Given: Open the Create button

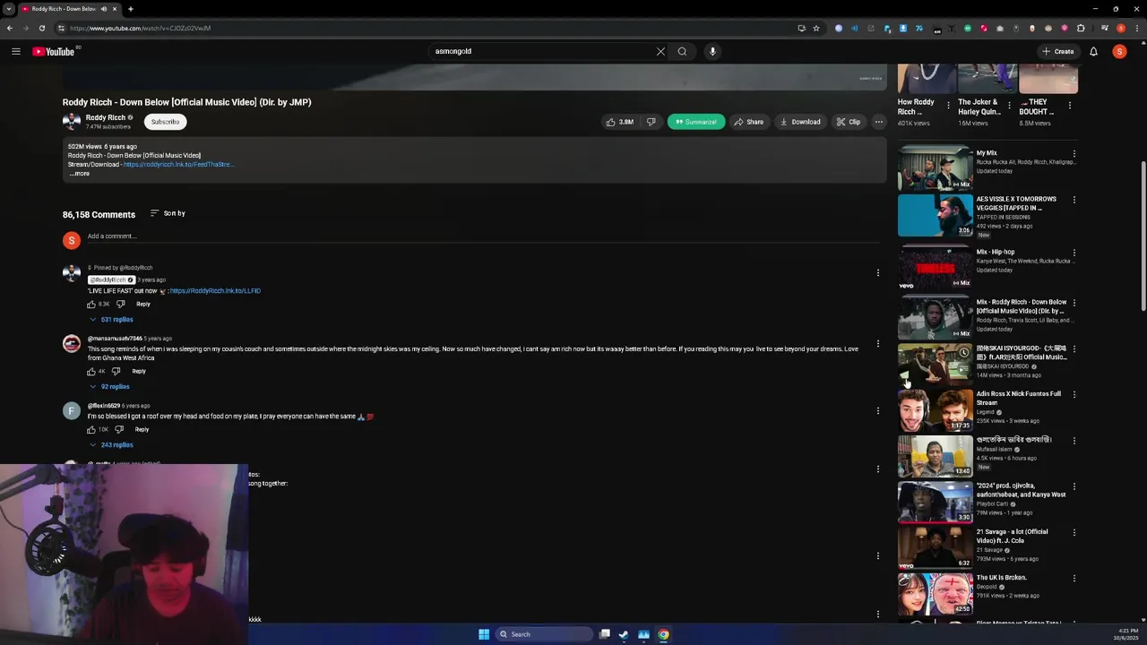Looking at the screenshot, I should pyautogui.click(x=1058, y=51).
